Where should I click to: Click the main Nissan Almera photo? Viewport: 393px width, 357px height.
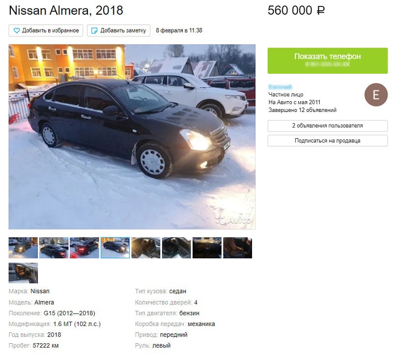tap(132, 137)
